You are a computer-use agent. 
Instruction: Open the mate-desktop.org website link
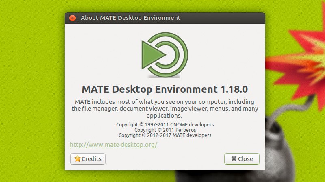point(113,145)
